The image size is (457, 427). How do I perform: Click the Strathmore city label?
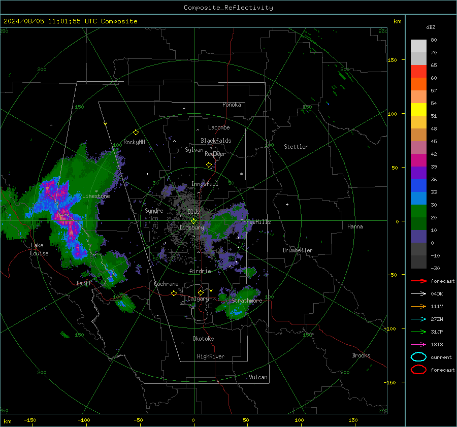247,301
